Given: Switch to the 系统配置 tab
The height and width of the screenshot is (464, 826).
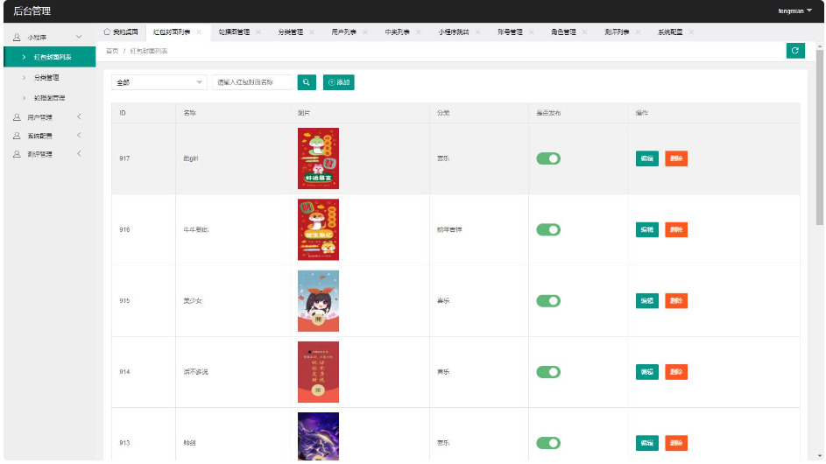Looking at the screenshot, I should pyautogui.click(x=670, y=32).
